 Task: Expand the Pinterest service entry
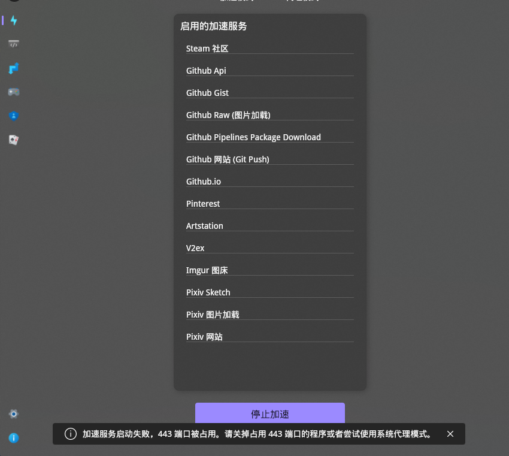coord(269,204)
